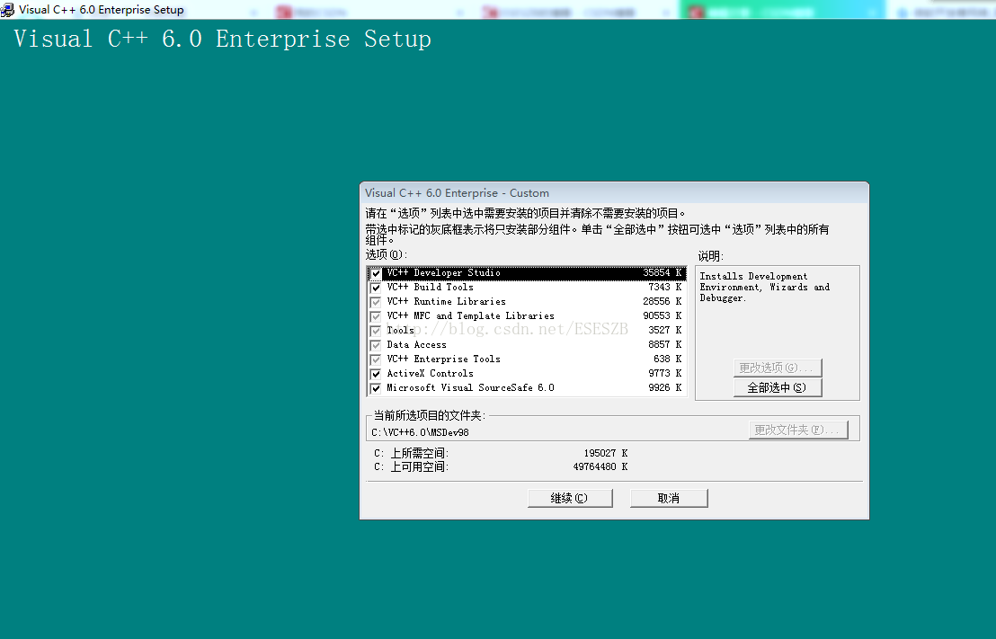Select the VC++ Build Tools row text
The width and height of the screenshot is (996, 639).
point(430,287)
